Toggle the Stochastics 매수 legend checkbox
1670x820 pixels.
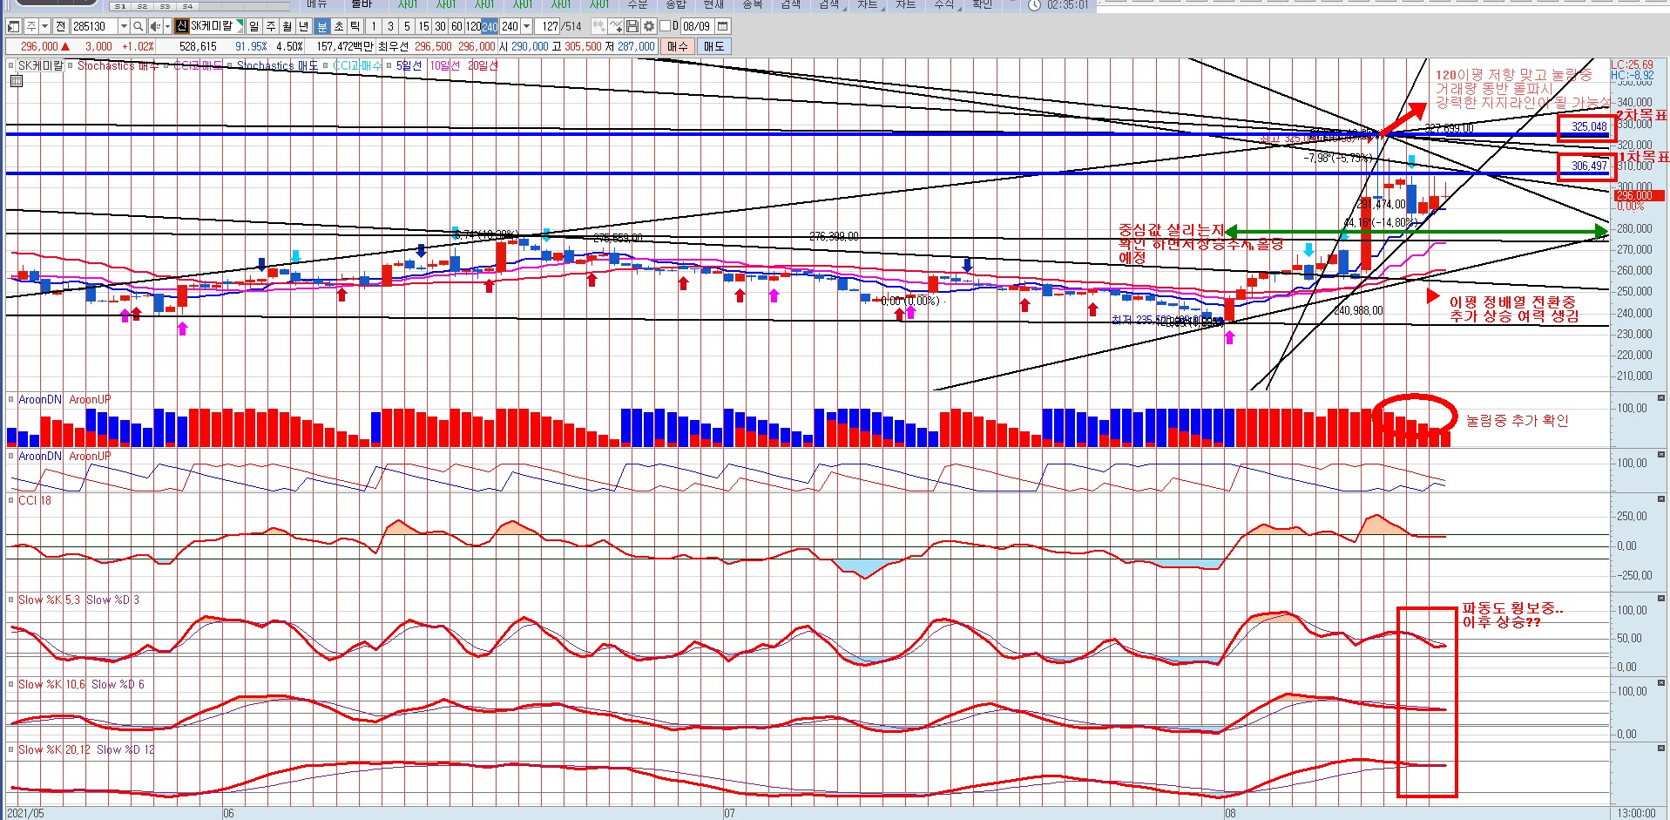tap(71, 65)
